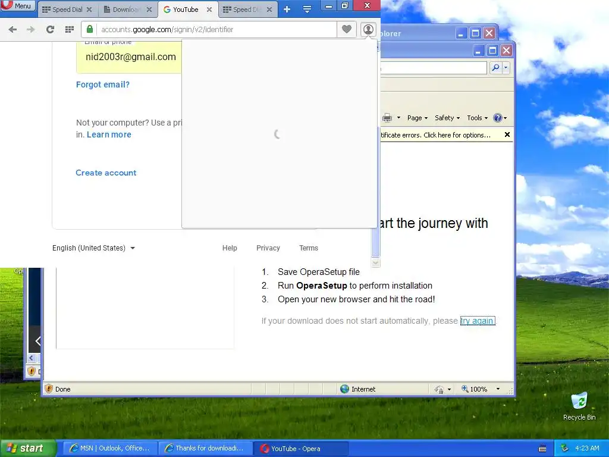The image size is (609, 457).
Task: Click the Opera account profile icon
Action: tap(368, 29)
